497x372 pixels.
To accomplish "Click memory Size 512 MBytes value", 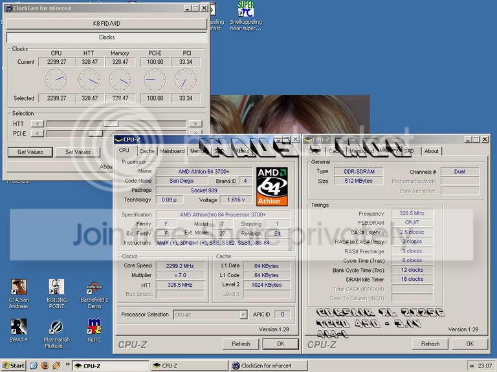I will (x=359, y=181).
